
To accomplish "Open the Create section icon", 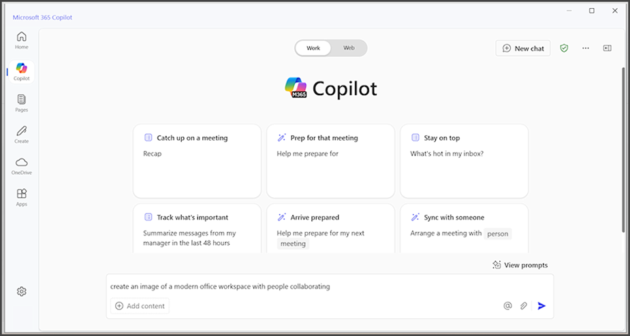I will pyautogui.click(x=22, y=135).
